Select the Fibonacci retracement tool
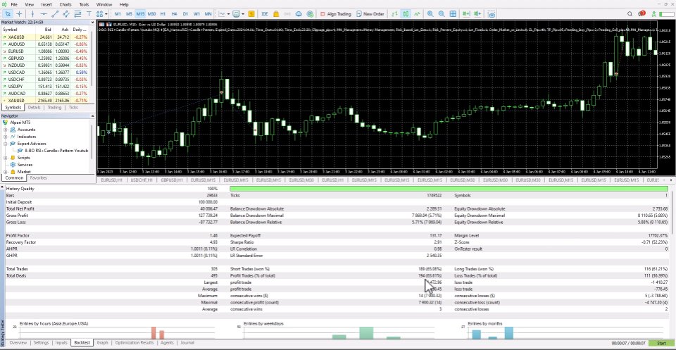The image size is (676, 350). coord(77,14)
